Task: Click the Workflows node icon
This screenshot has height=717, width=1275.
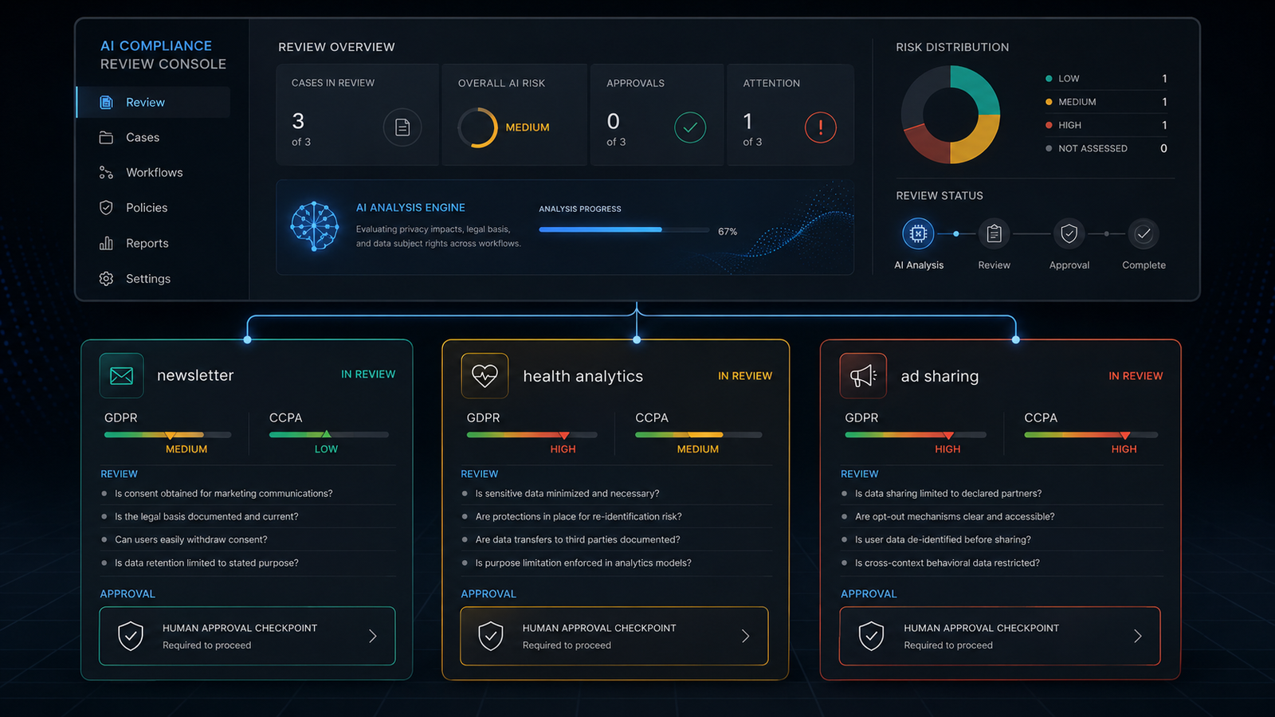Action: [106, 172]
